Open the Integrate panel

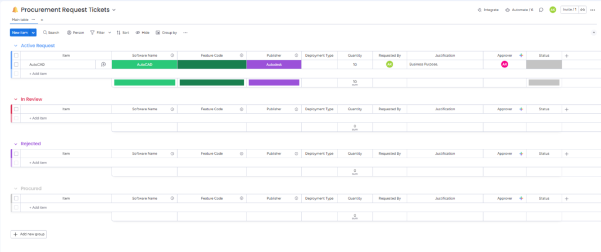coord(488,10)
